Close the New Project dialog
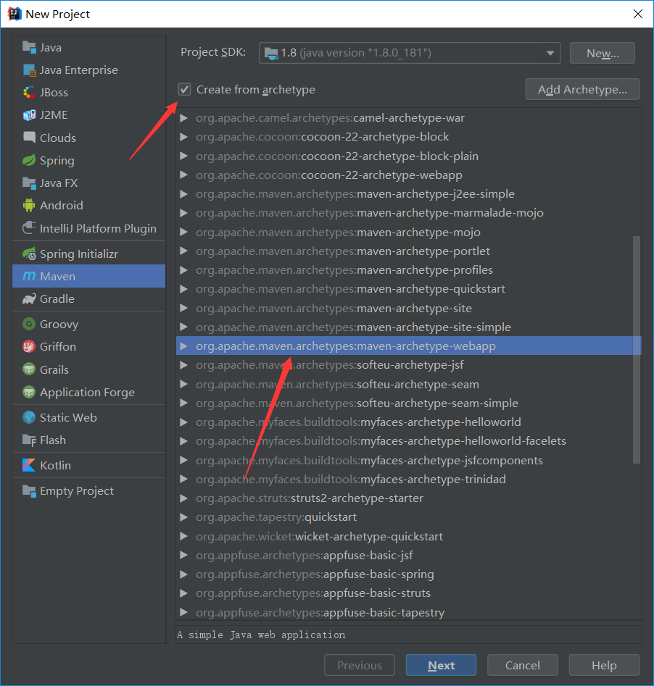654x686 pixels. click(638, 14)
